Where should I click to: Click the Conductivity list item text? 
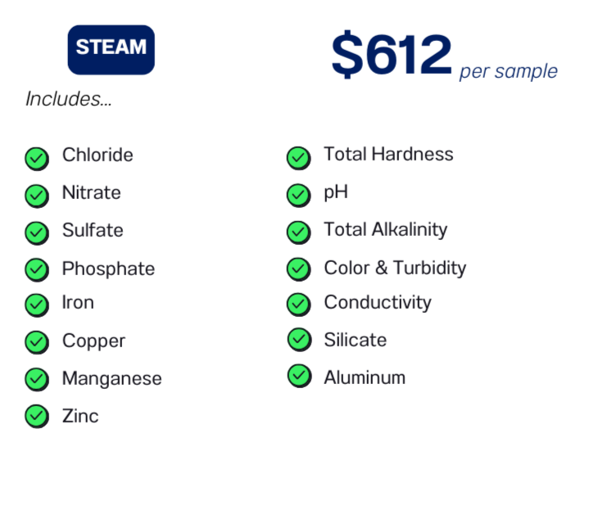[378, 303]
